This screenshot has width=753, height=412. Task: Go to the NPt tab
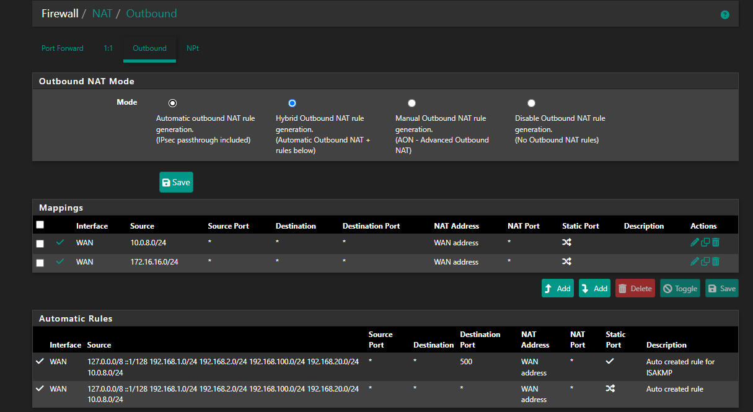(193, 48)
